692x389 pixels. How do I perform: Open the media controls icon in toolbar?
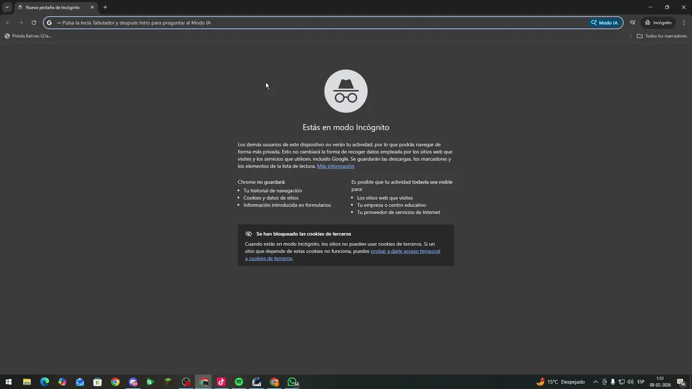(x=633, y=23)
